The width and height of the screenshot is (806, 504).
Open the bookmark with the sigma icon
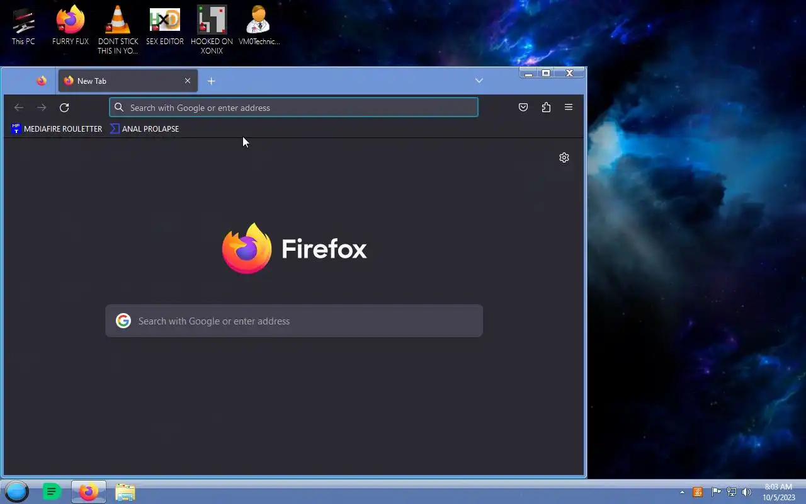pos(144,129)
